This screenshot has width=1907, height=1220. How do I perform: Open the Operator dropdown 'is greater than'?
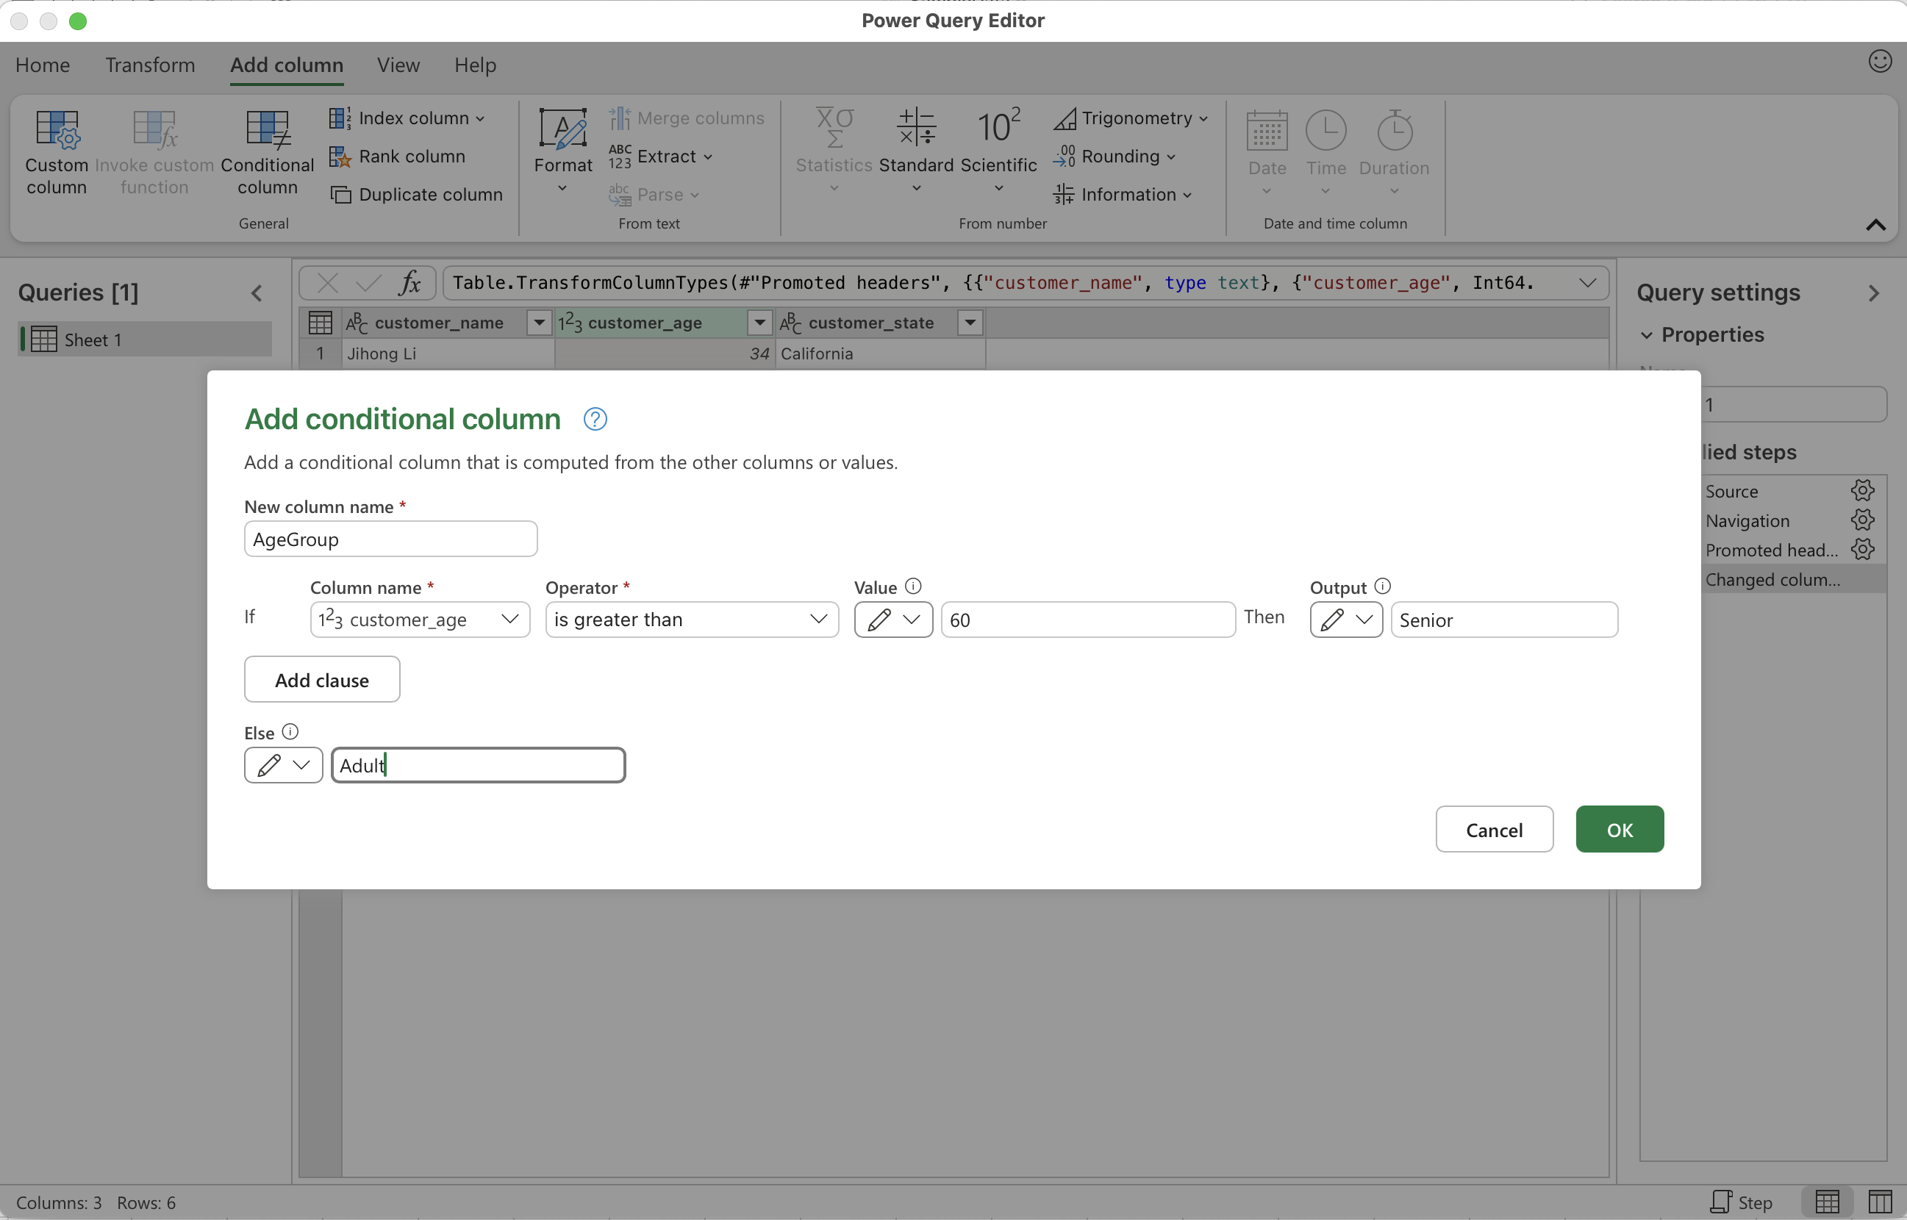pos(691,620)
